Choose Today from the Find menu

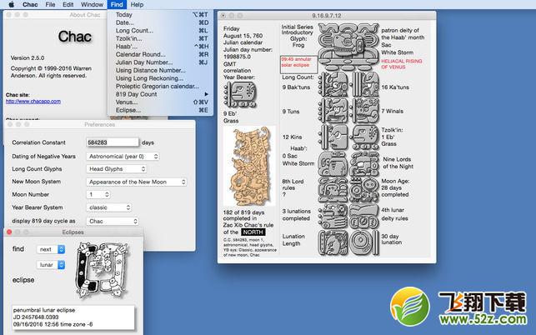(162, 15)
